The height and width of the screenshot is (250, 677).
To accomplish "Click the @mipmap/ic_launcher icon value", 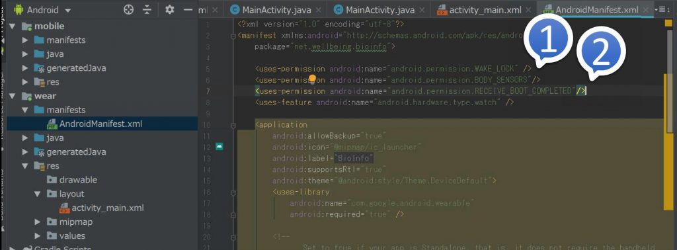I will 375,147.
